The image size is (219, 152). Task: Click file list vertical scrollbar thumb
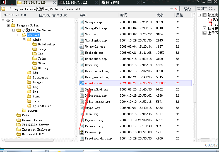pos(194,93)
